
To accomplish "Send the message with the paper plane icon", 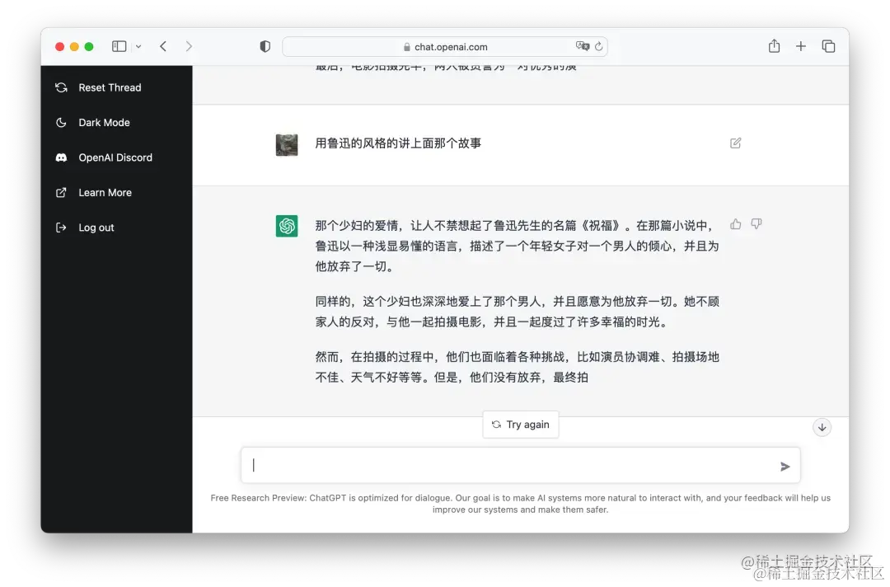I will pos(785,467).
